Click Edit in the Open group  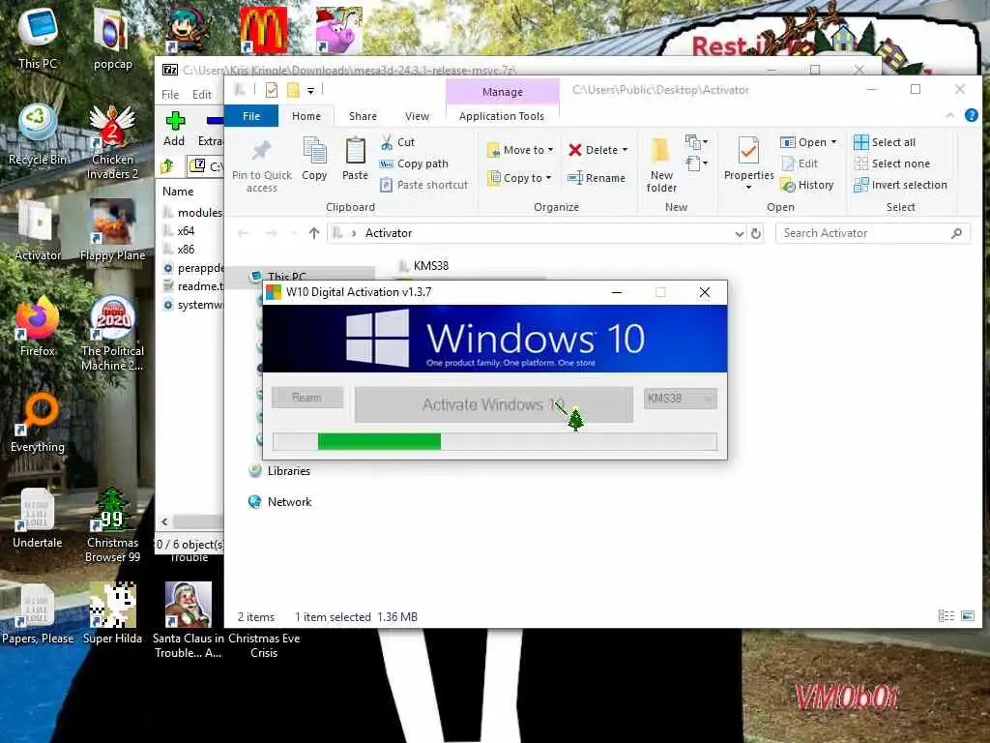[x=800, y=163]
